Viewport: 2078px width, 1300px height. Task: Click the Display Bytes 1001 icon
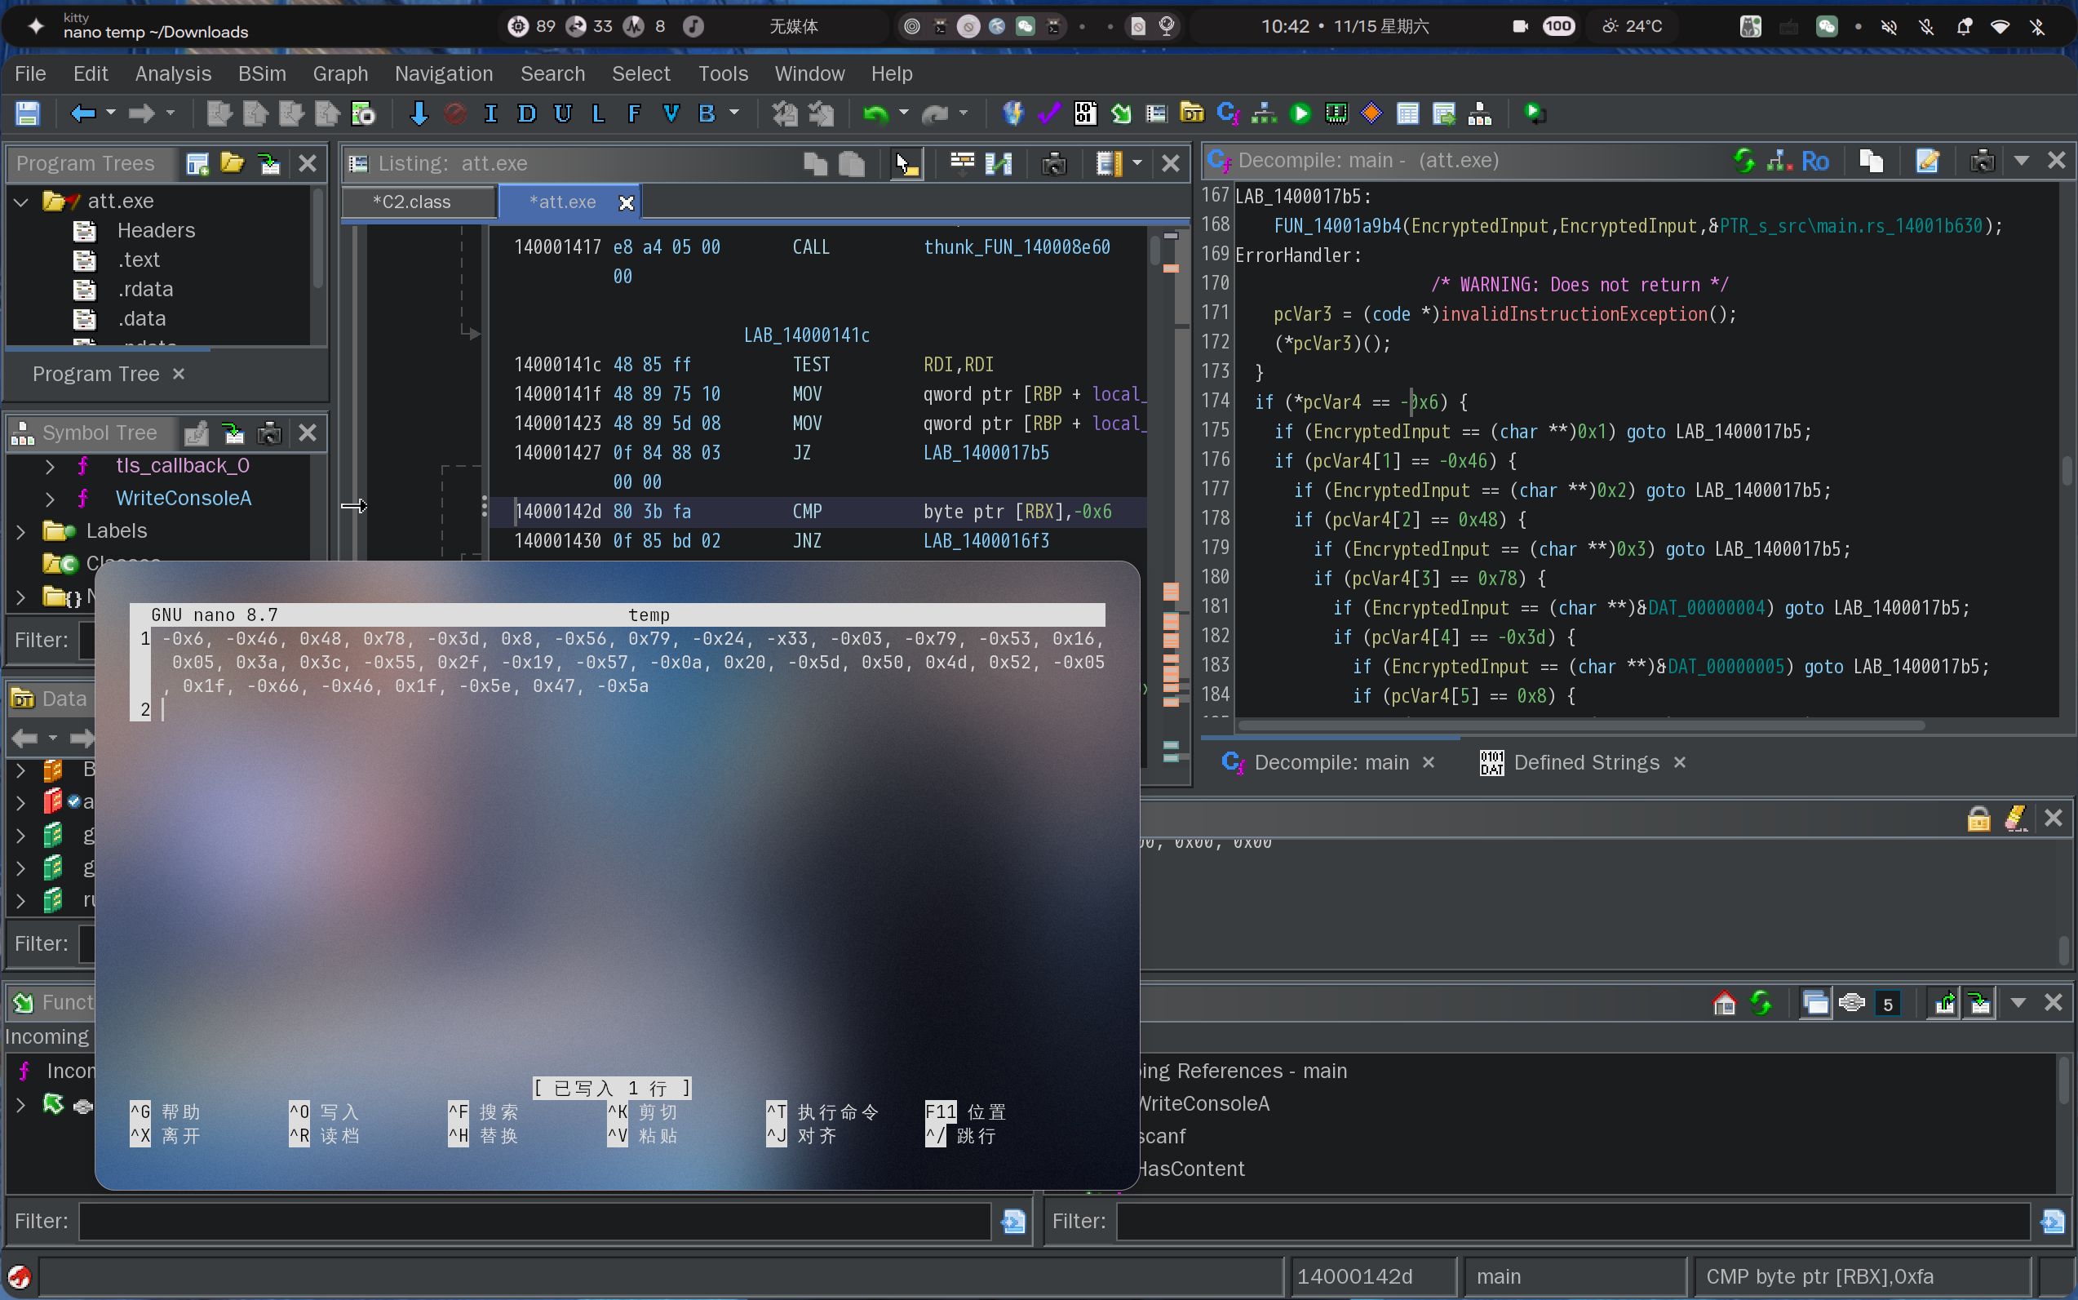(x=1084, y=113)
